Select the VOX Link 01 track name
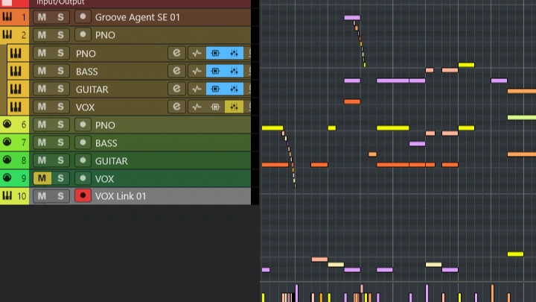 point(121,196)
